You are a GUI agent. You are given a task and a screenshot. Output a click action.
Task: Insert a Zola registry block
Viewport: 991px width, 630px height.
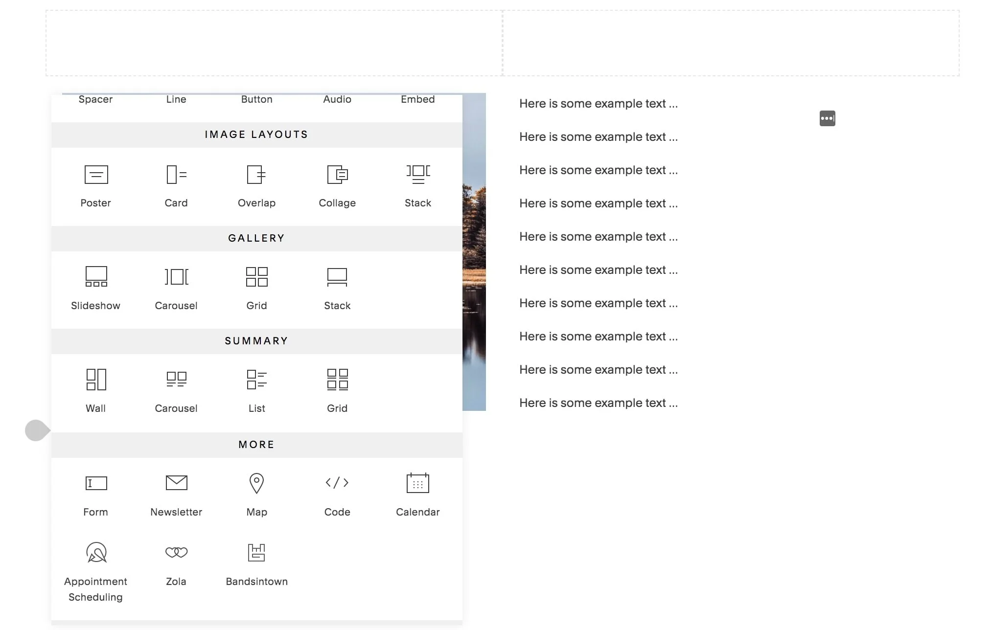176,565
